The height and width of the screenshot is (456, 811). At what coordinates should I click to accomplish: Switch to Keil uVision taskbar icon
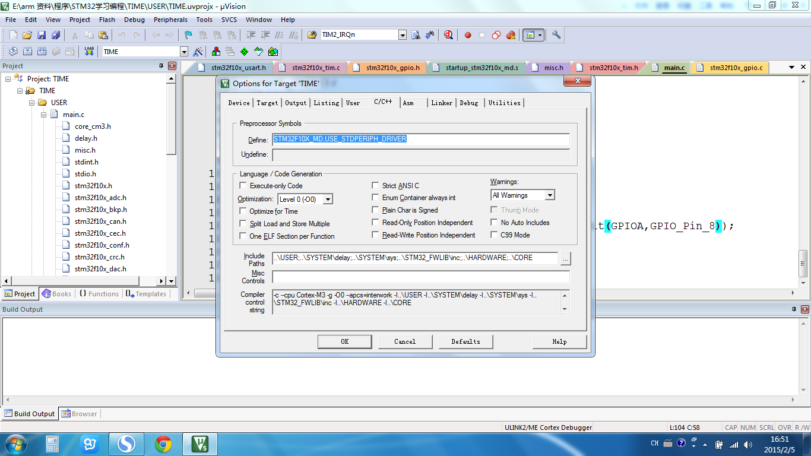pyautogui.click(x=200, y=444)
